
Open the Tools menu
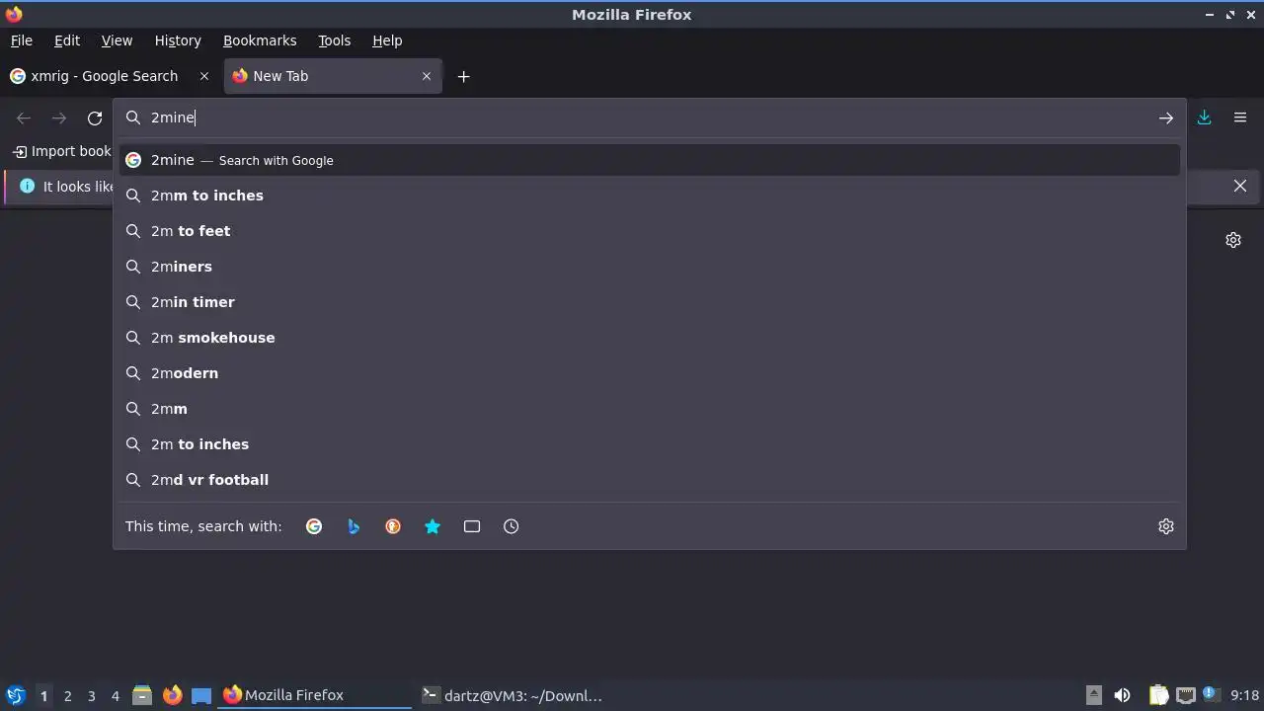335,40
